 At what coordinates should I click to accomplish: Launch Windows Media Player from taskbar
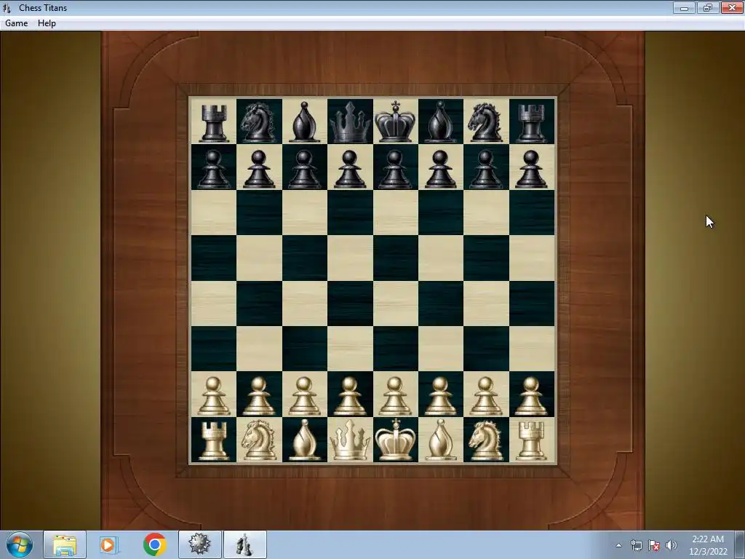(108, 544)
